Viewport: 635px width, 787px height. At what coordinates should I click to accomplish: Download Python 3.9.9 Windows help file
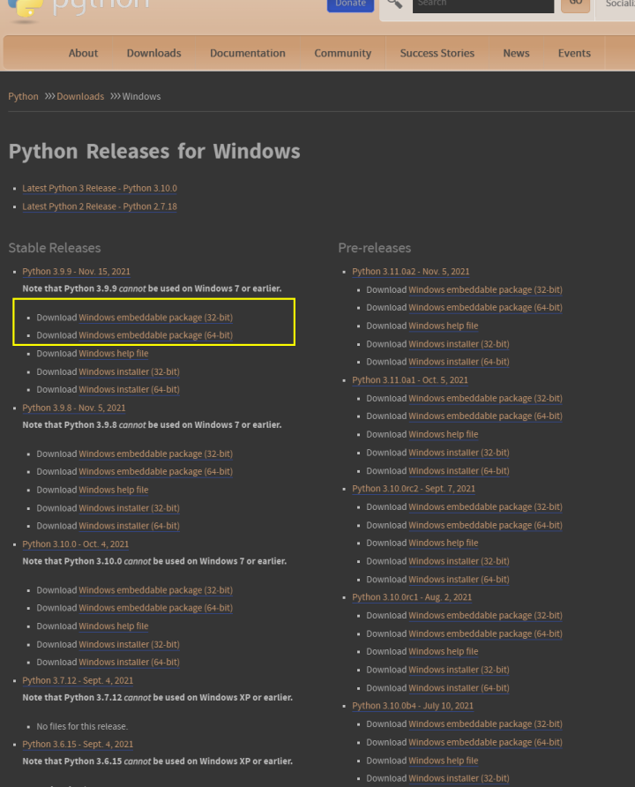tap(114, 353)
